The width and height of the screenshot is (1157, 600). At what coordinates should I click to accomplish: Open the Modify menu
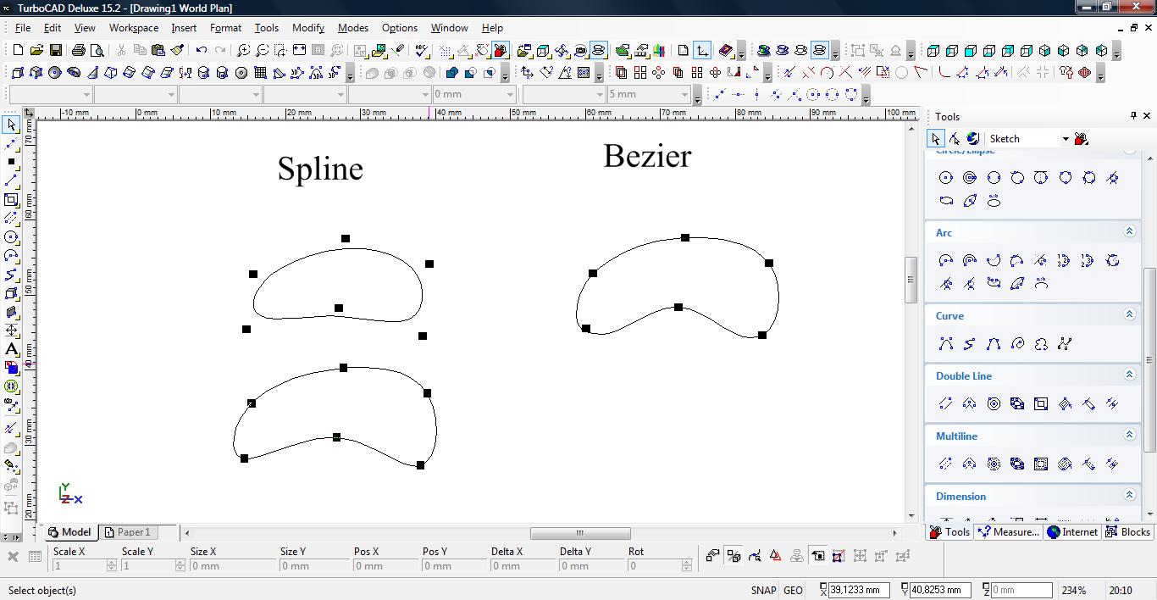pos(308,28)
